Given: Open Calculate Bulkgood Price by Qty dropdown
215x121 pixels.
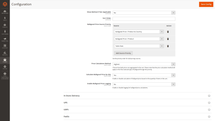Looking at the screenshot, I should pos(144,75).
